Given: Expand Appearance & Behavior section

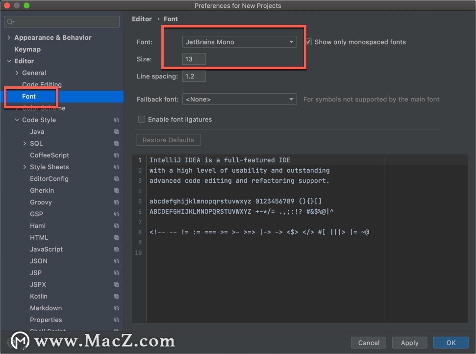Looking at the screenshot, I should pyautogui.click(x=9, y=38).
